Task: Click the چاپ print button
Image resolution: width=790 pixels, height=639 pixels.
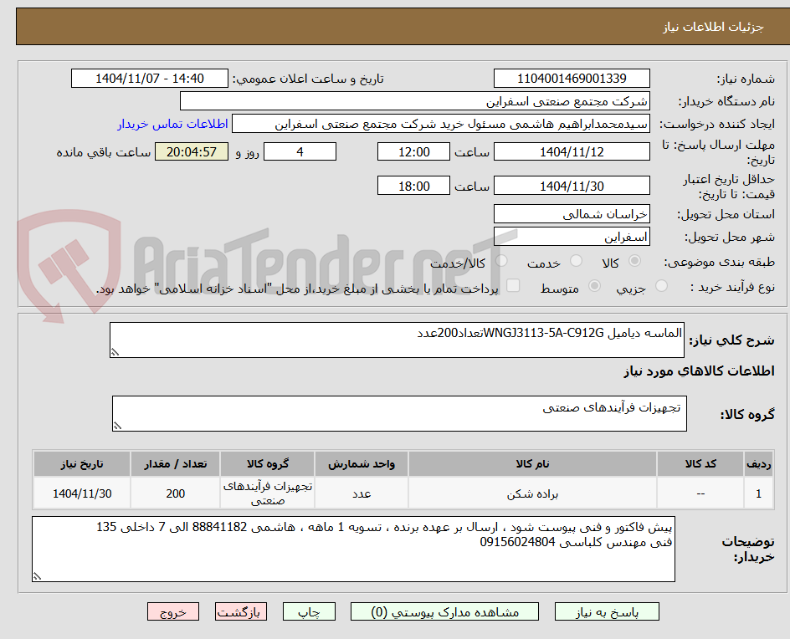Action: [x=309, y=611]
